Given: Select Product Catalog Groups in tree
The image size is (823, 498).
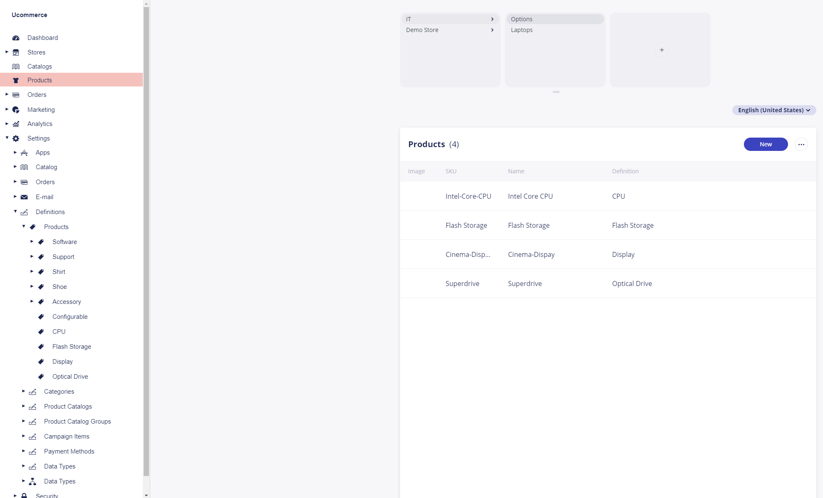Looking at the screenshot, I should pyautogui.click(x=77, y=422).
